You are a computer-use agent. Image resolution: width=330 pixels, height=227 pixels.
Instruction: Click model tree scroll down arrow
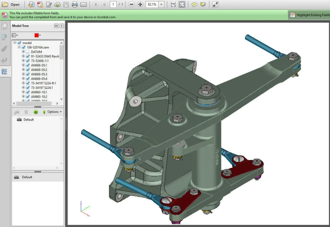coord(61,99)
